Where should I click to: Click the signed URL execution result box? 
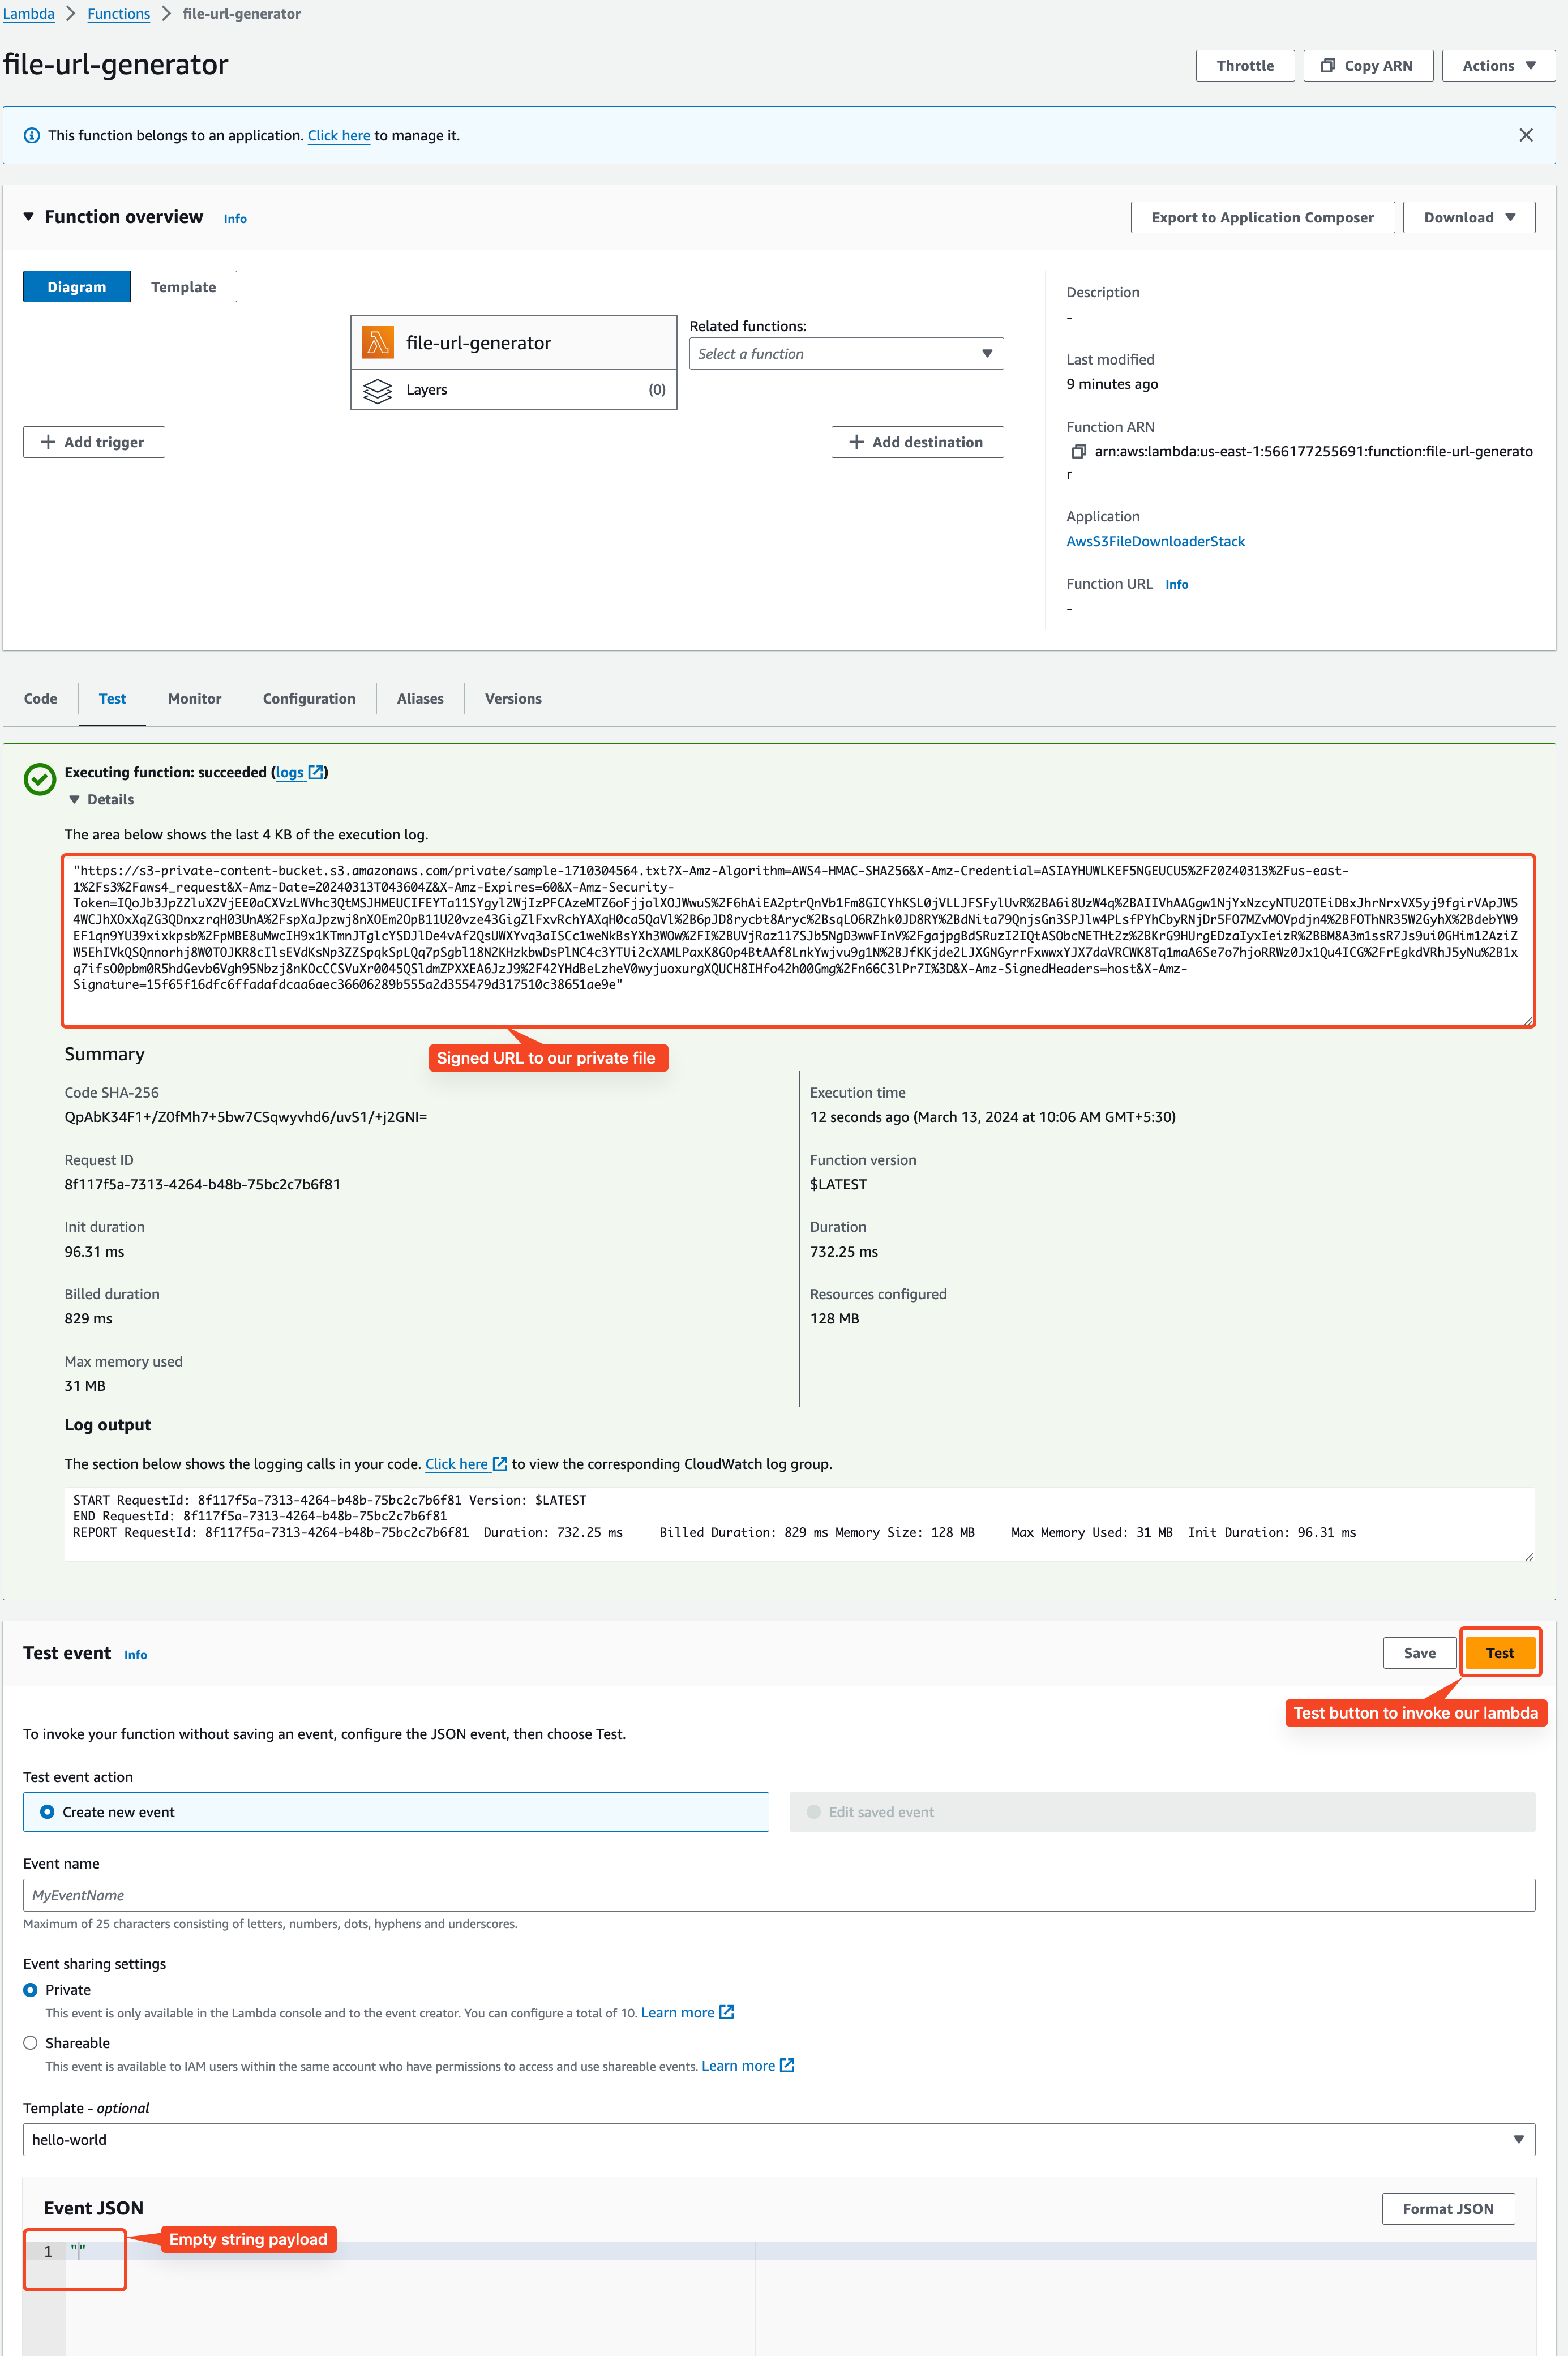[x=798, y=940]
